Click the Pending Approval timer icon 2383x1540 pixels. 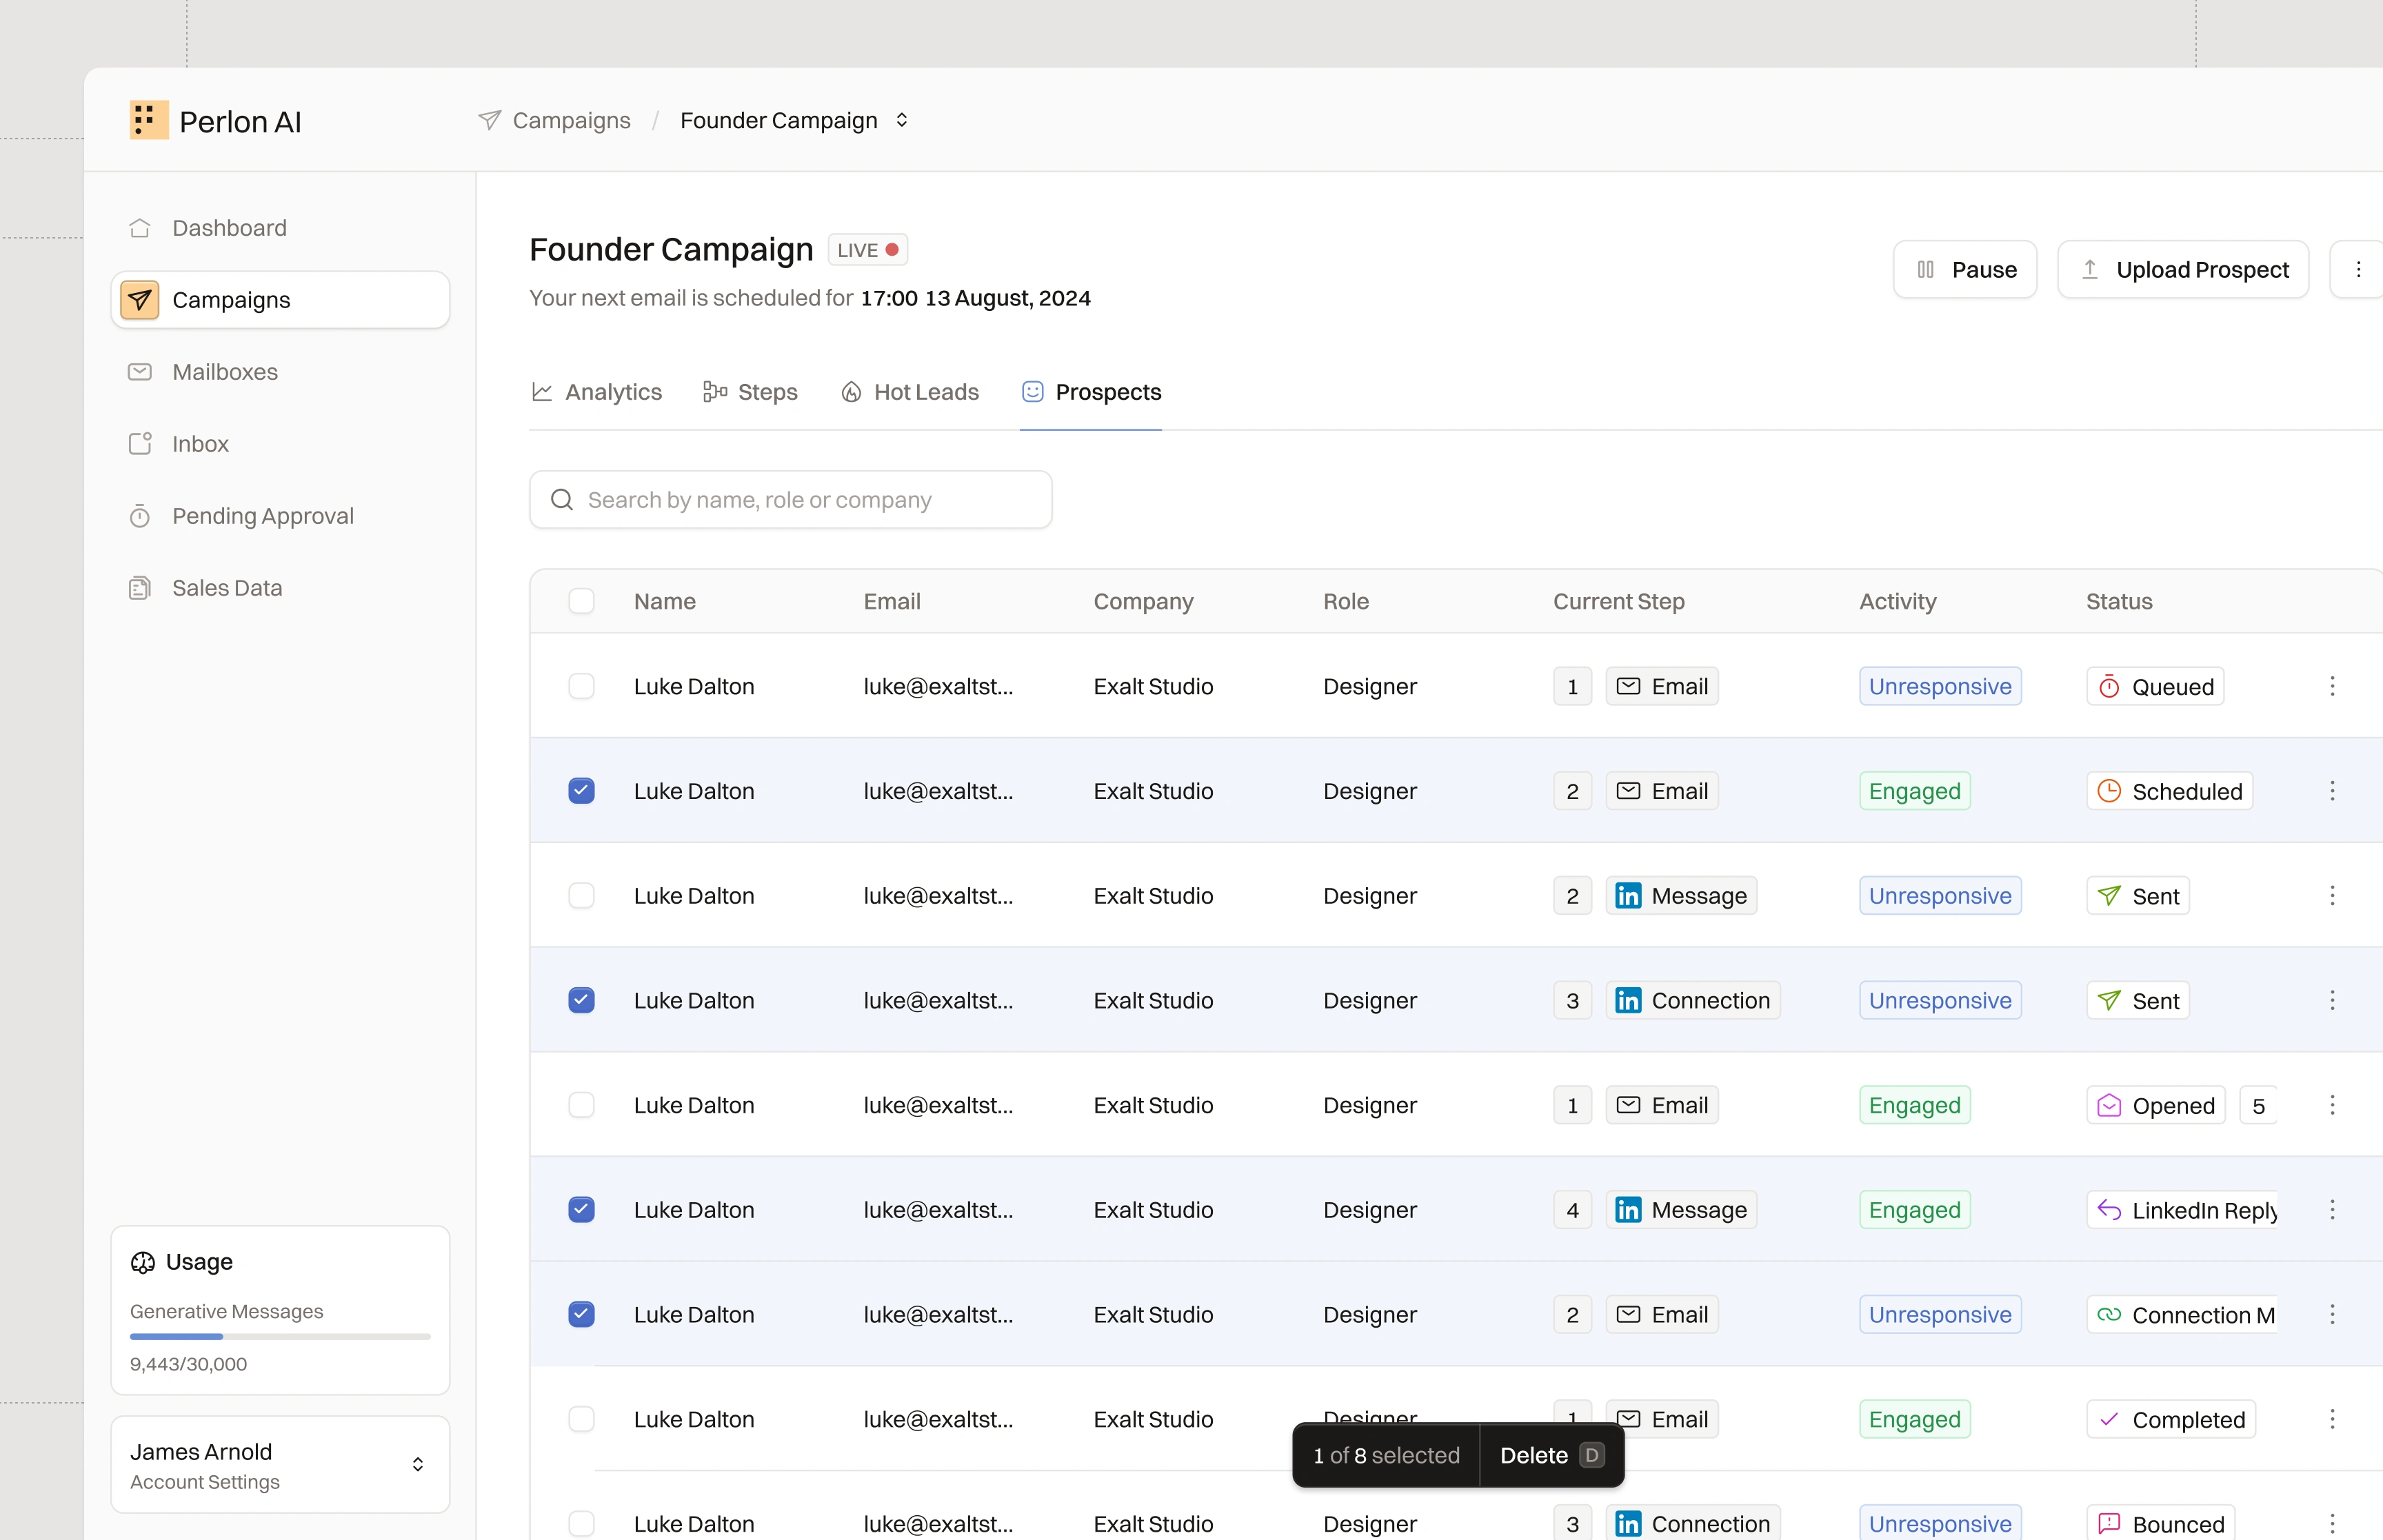tap(140, 516)
